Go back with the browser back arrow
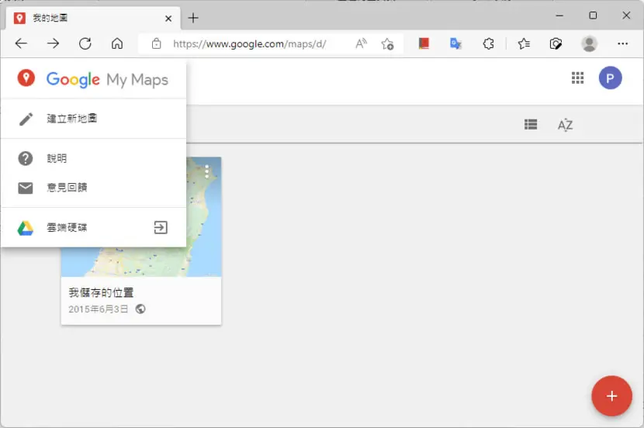Screen dimensions: 644x428 point(21,43)
